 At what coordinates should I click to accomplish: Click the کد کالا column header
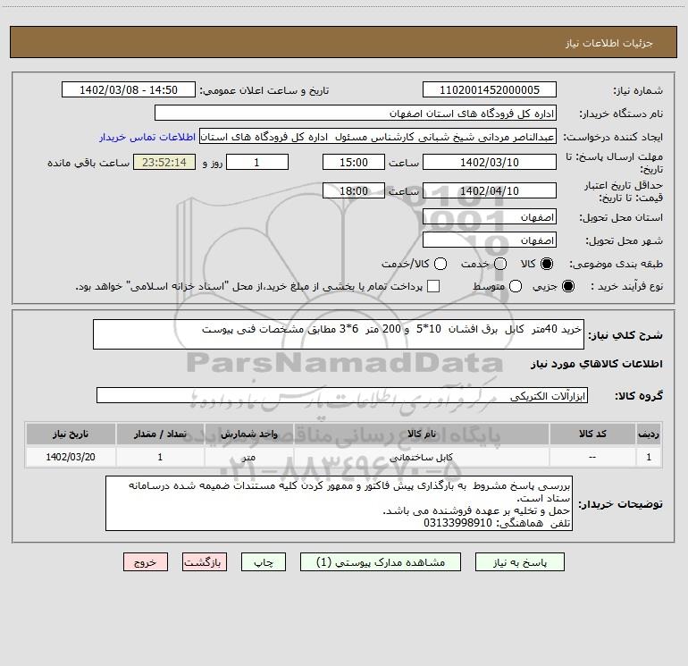592,434
